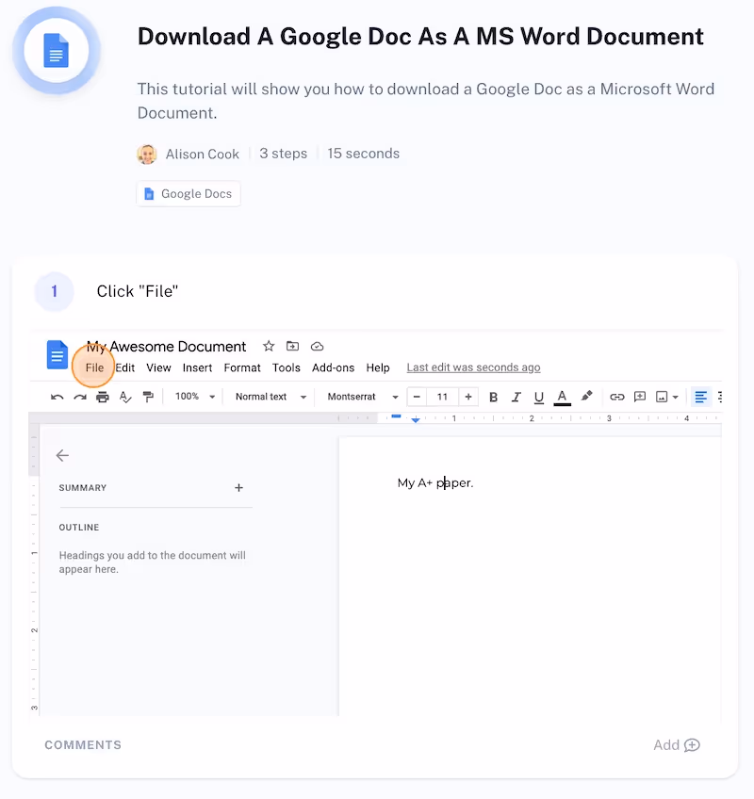Open the Format menu

tap(242, 367)
